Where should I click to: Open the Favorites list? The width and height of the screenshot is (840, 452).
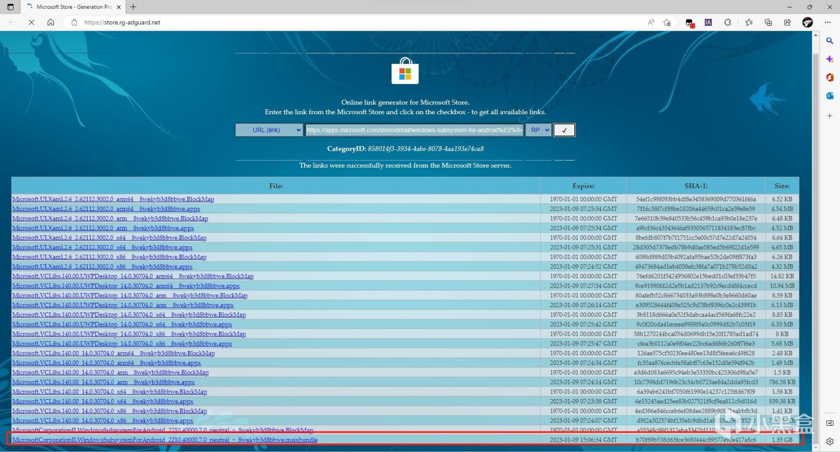coord(749,22)
